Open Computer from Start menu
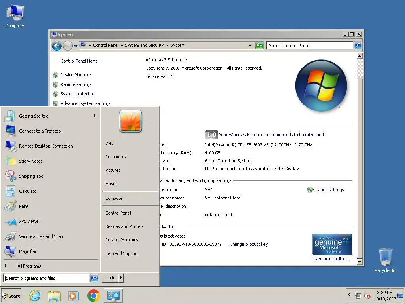This screenshot has height=304, width=405. coord(131,199)
